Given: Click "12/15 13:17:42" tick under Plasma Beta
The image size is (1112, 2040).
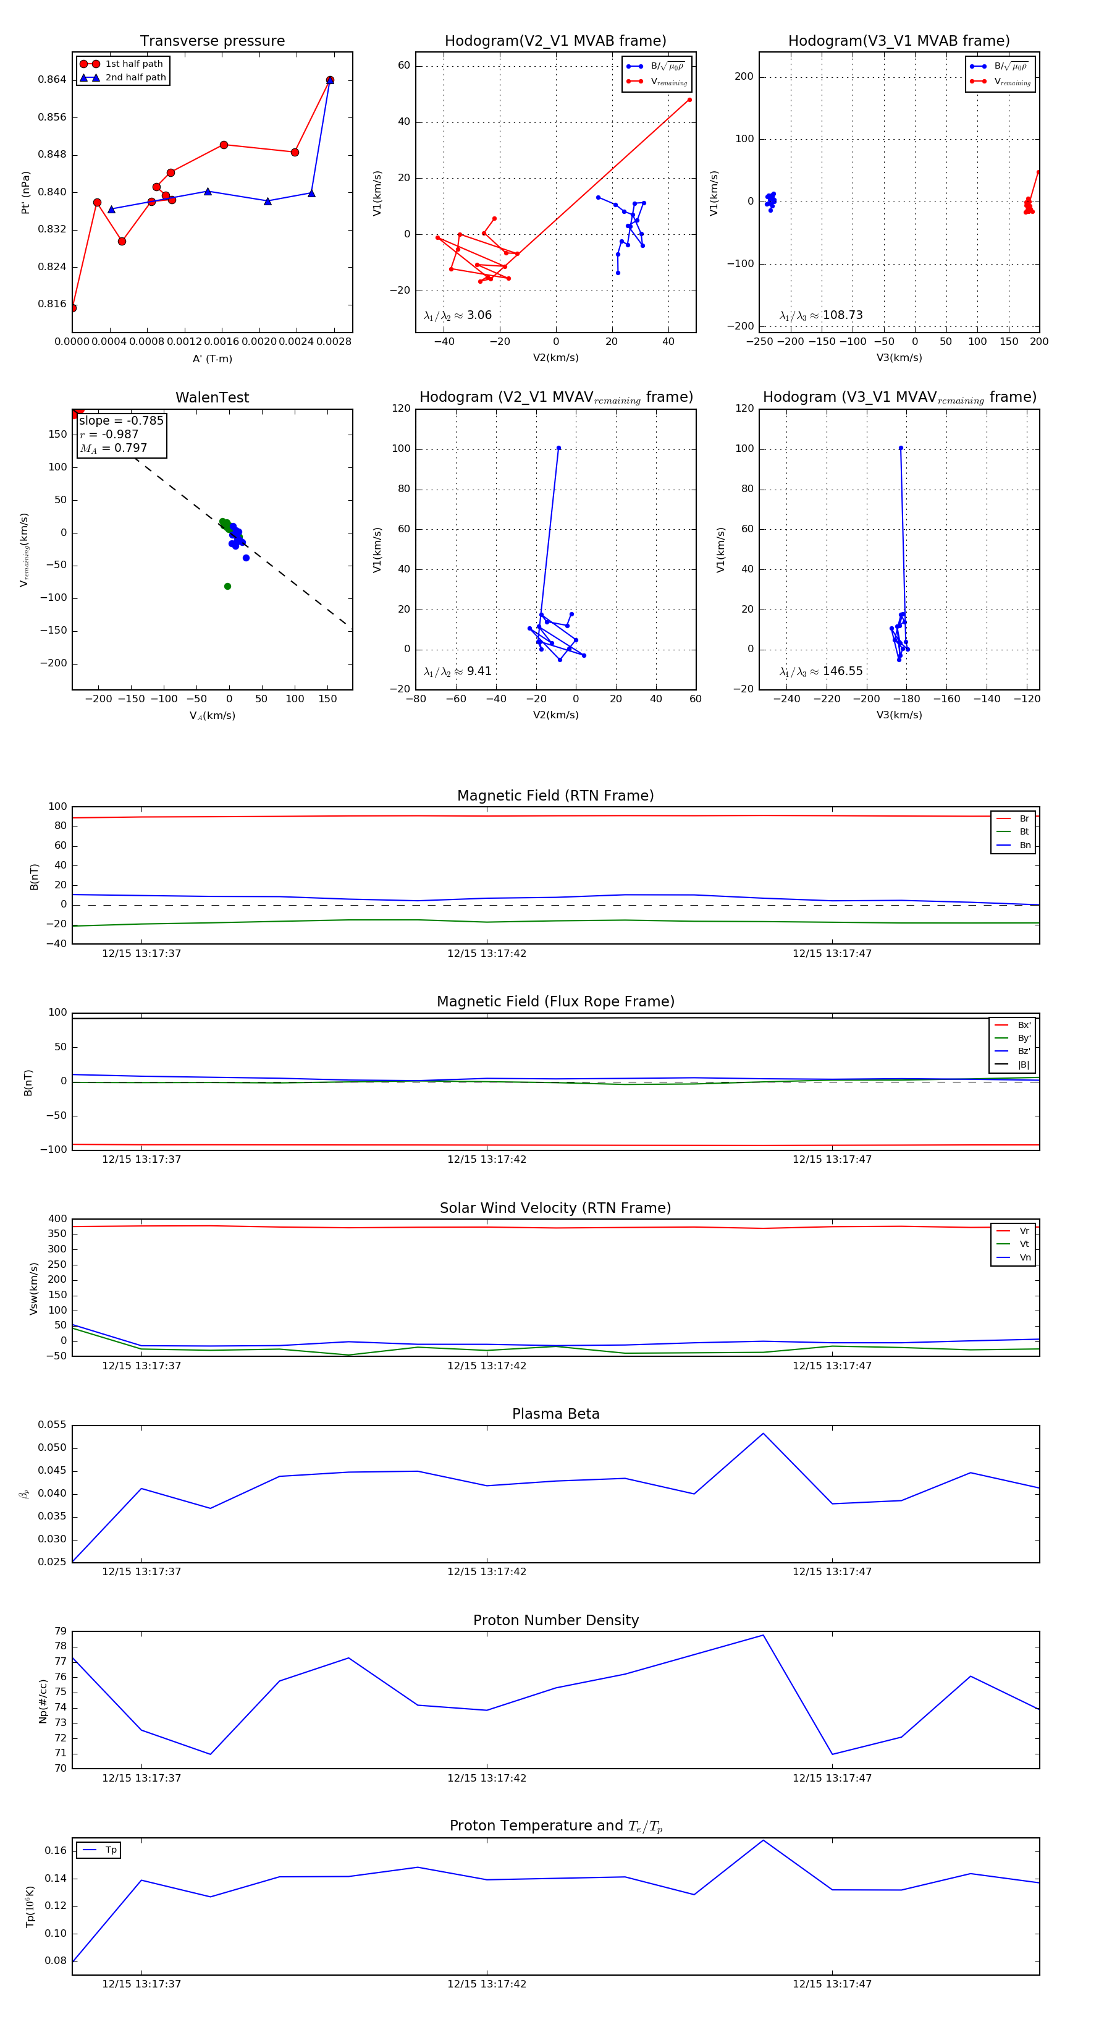Looking at the screenshot, I should (x=487, y=1571).
